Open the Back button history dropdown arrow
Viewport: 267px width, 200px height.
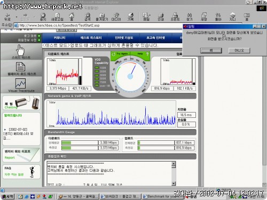(x=17, y=17)
